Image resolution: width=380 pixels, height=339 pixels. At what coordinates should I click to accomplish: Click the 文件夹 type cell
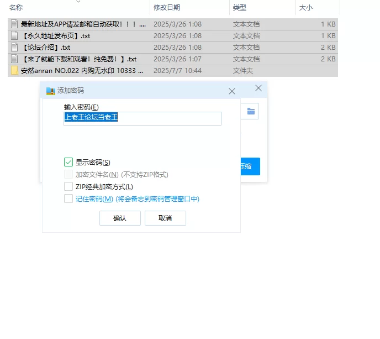[243, 71]
